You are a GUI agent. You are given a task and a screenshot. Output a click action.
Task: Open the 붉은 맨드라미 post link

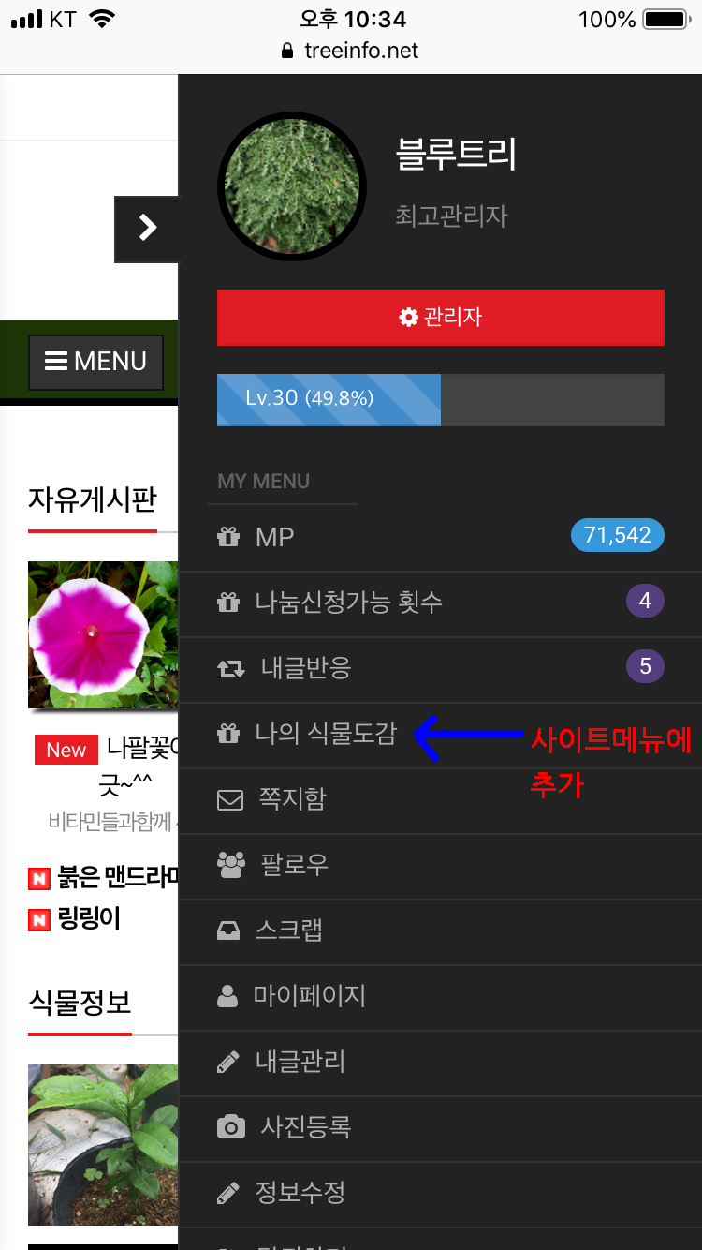point(118,879)
